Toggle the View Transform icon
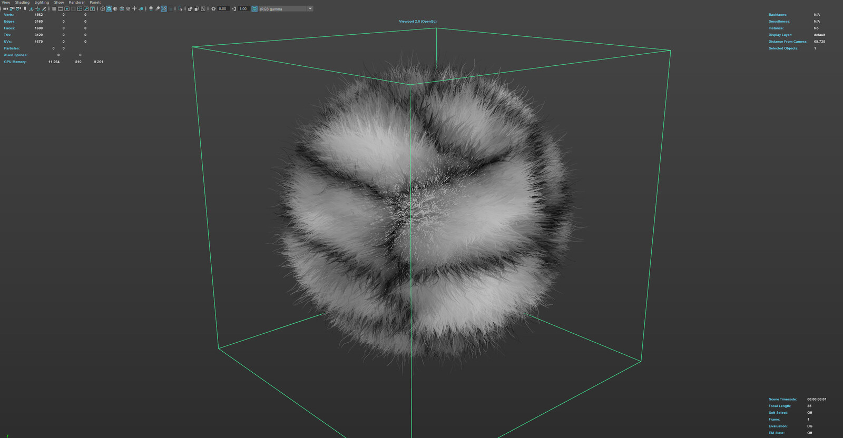The height and width of the screenshot is (438, 843). click(x=254, y=8)
